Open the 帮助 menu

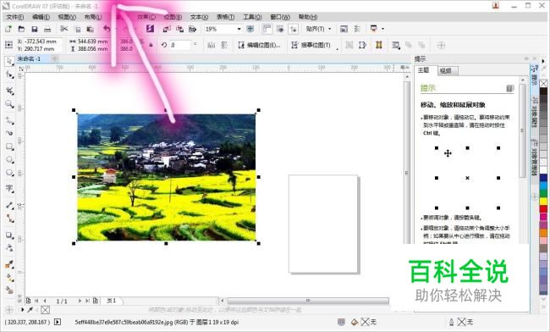(x=308, y=17)
